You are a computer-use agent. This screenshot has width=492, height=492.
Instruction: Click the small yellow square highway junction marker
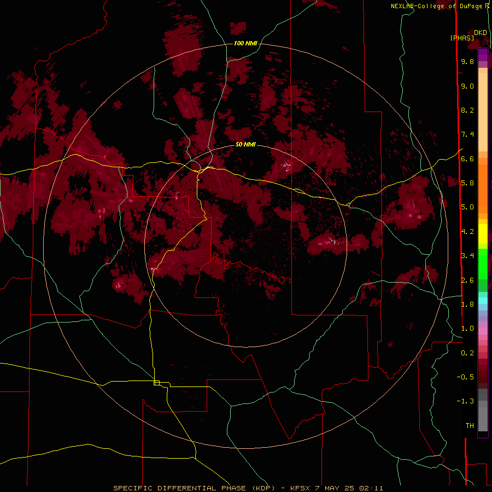point(156,383)
